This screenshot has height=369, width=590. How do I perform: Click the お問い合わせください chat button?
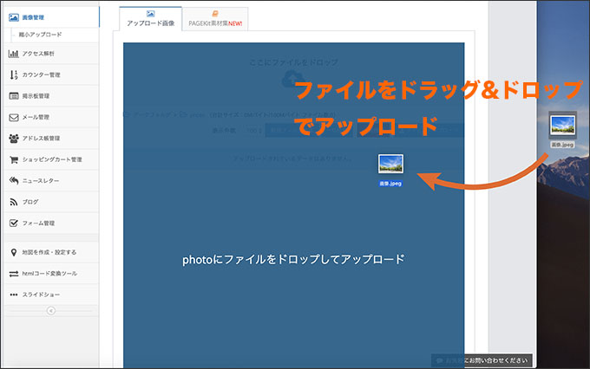482,360
